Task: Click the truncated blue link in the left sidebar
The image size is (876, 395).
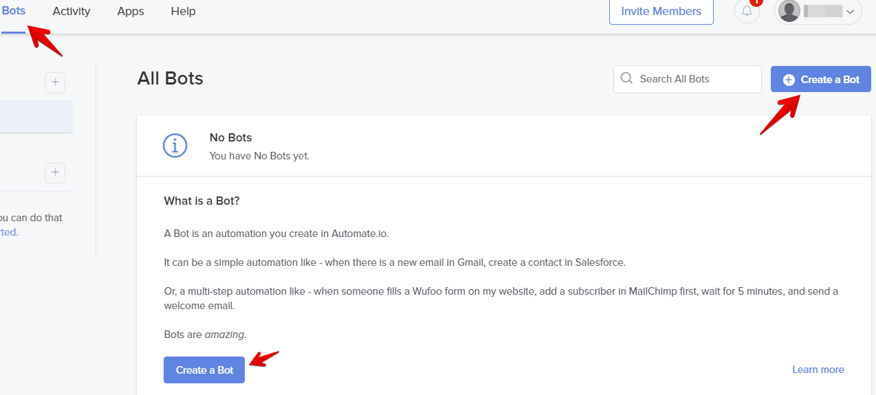Action: pos(9,232)
